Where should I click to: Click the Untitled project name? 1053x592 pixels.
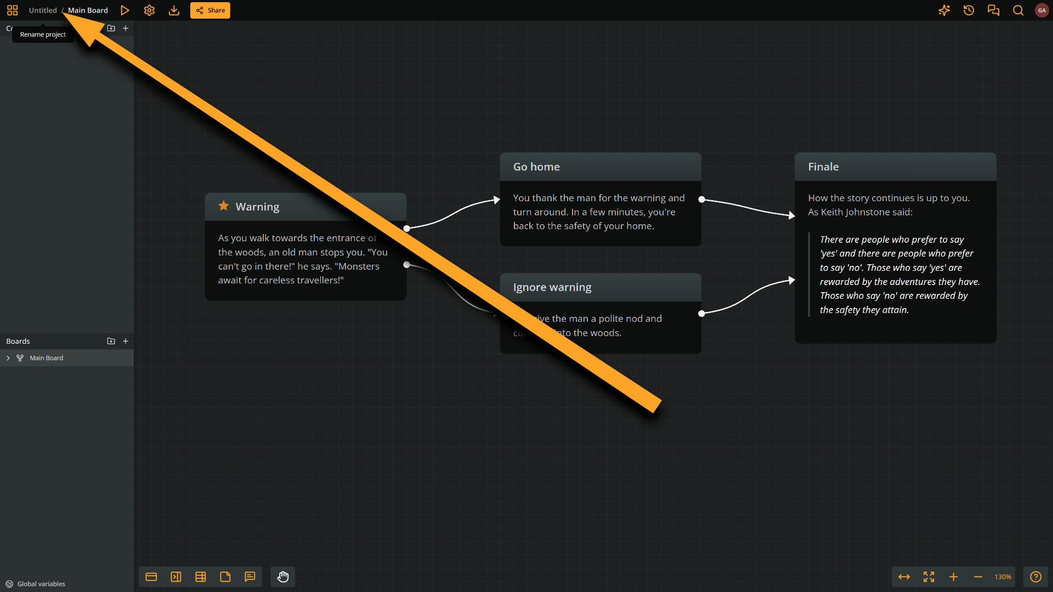click(x=43, y=10)
